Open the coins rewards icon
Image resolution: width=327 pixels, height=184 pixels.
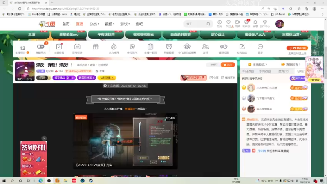[x=224, y=47]
